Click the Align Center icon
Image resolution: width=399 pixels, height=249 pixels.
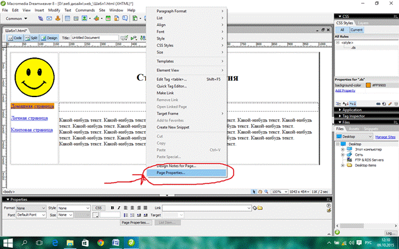point(133,208)
